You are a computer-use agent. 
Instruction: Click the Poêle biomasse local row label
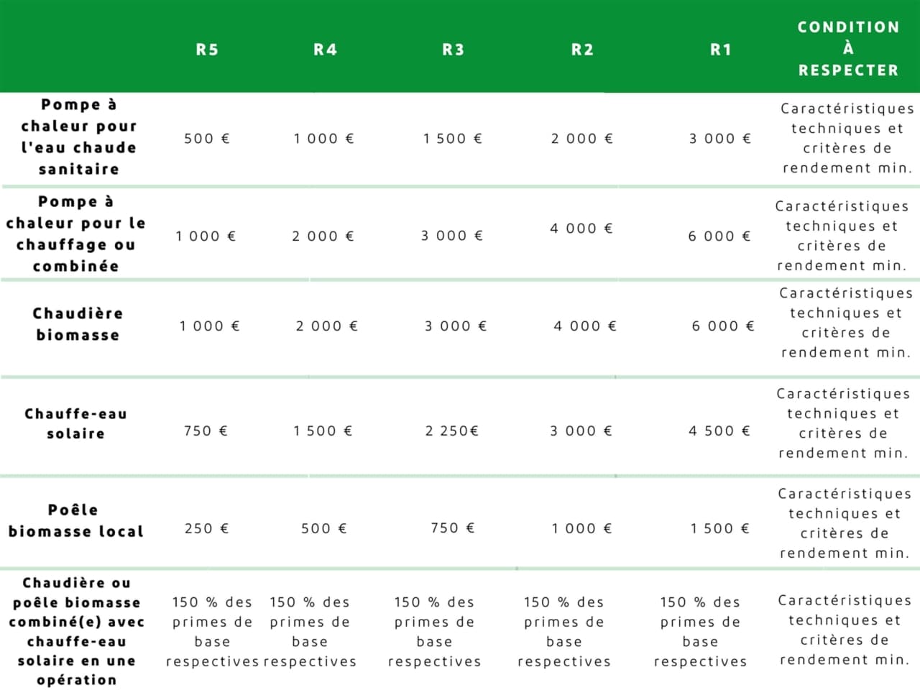coord(75,520)
